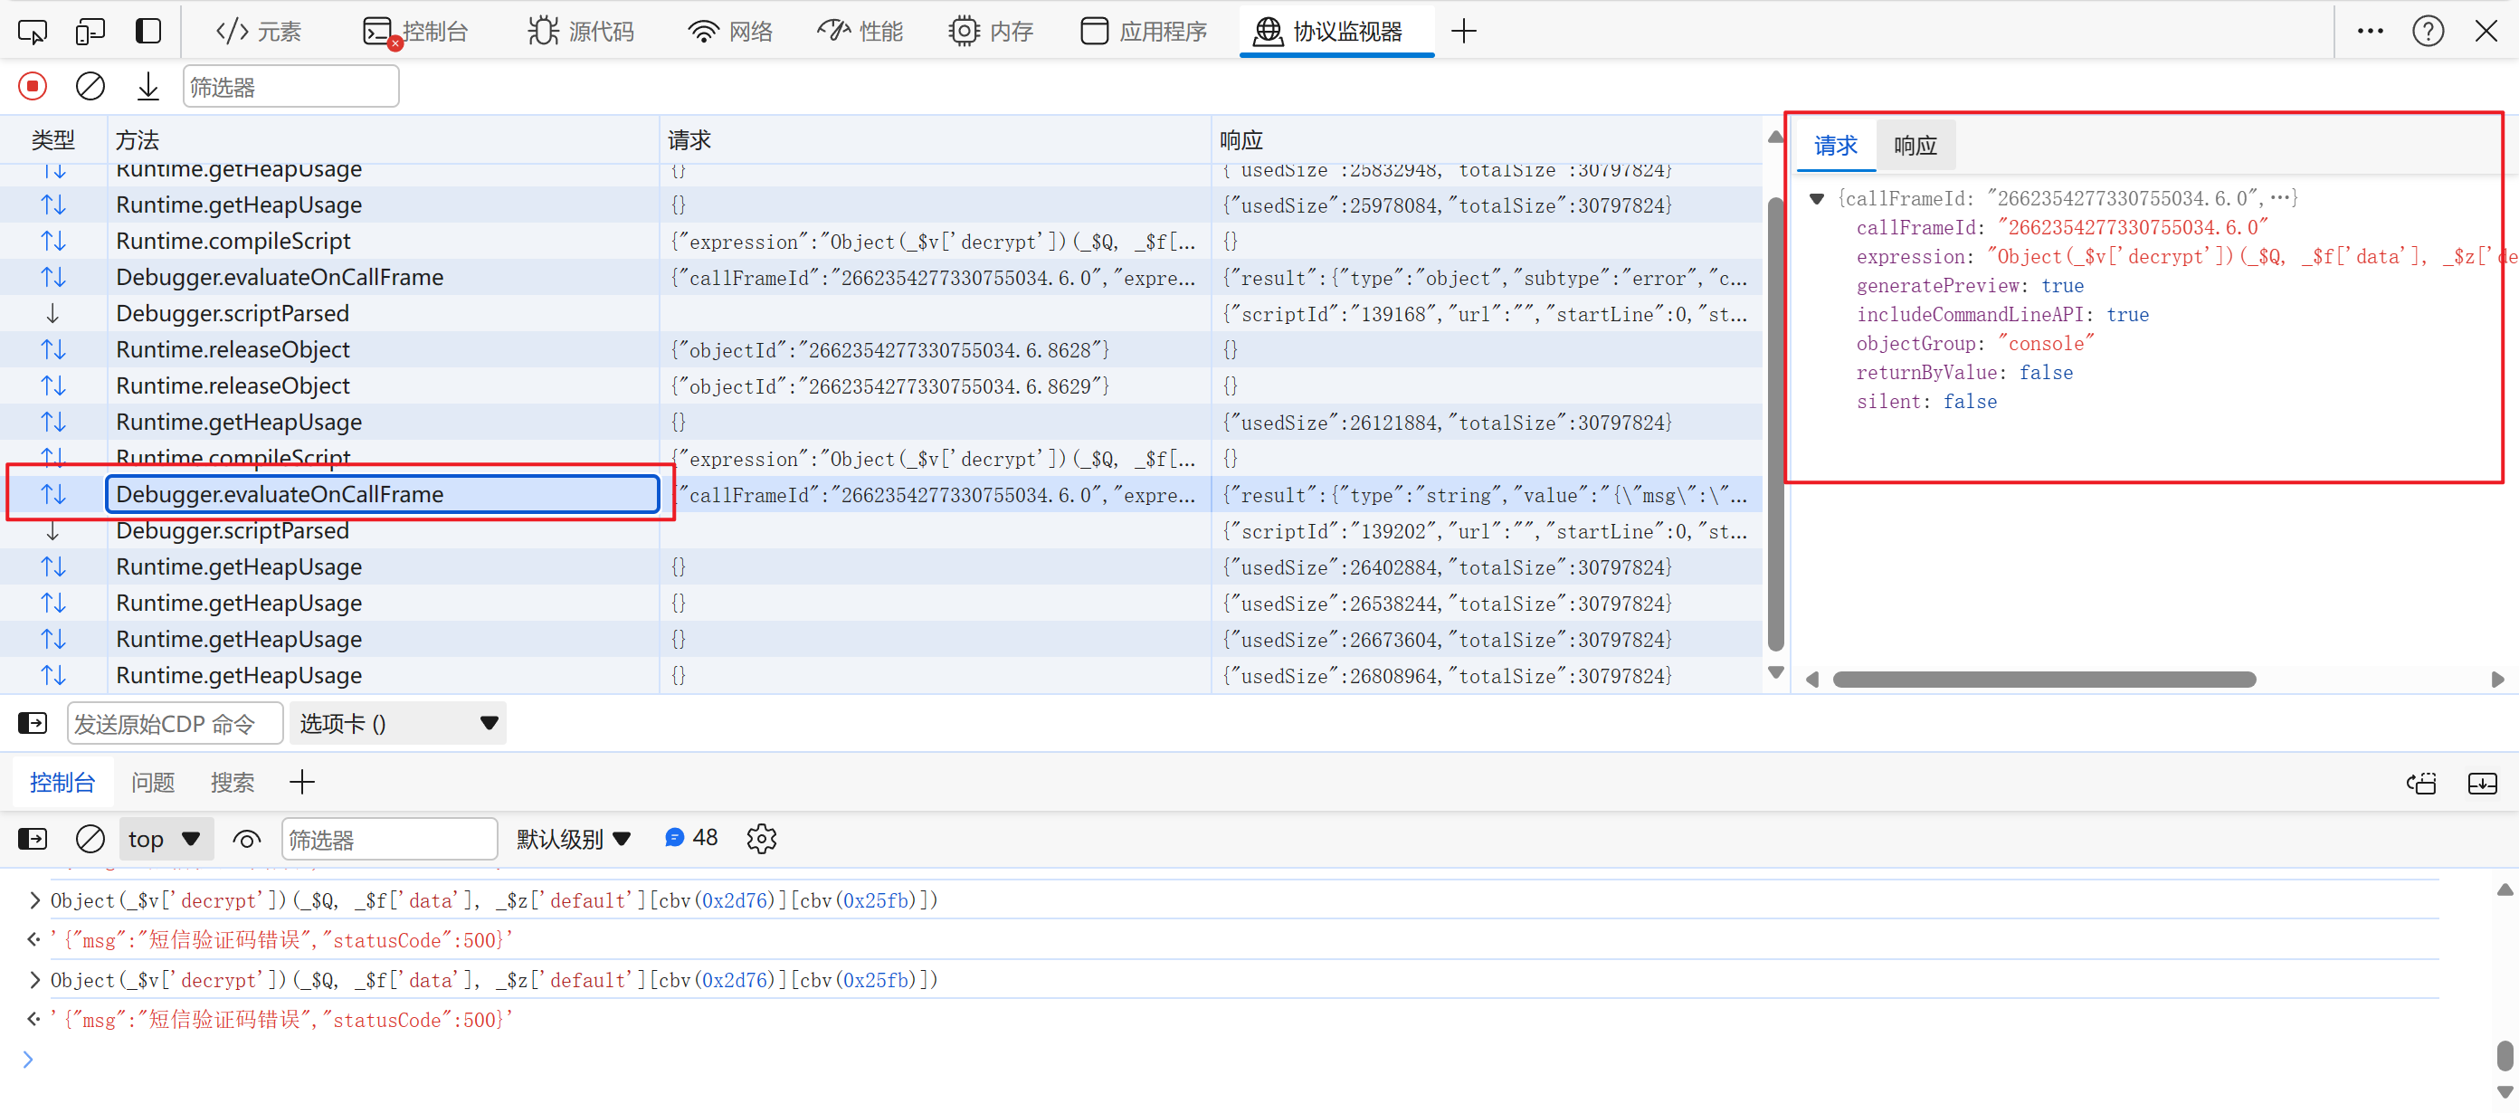Switch to drawer 问题 tab
The image size is (2519, 1113).
click(153, 782)
